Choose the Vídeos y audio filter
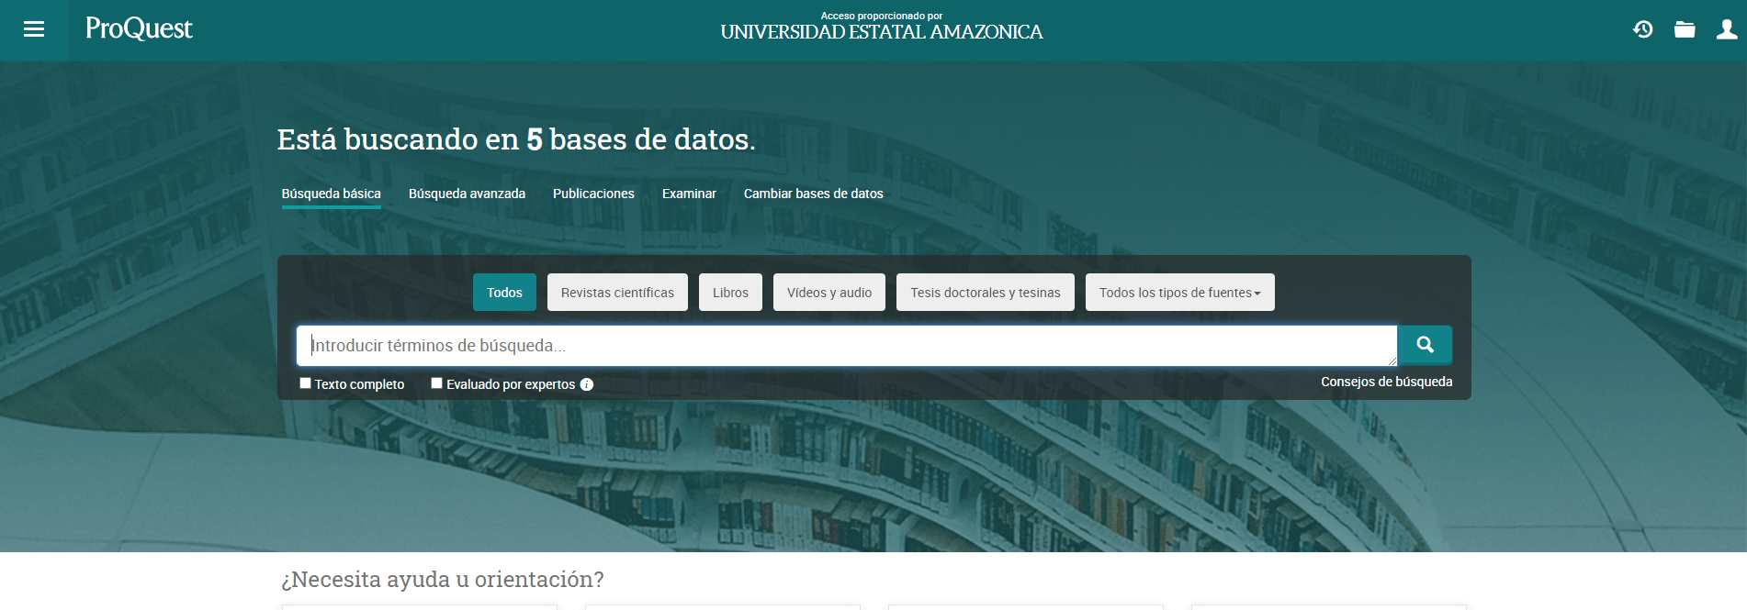The width and height of the screenshot is (1747, 610). tap(829, 293)
